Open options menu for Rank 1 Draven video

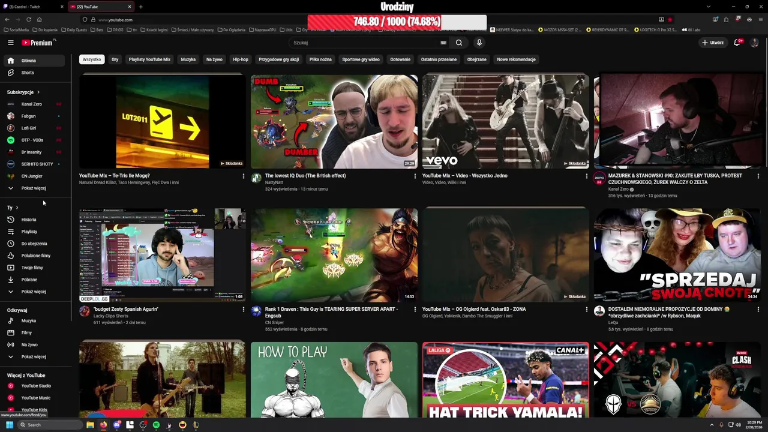[x=415, y=310]
